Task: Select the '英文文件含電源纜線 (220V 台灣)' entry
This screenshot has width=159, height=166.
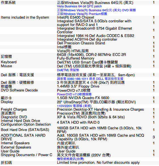Action: [x=84, y=155]
